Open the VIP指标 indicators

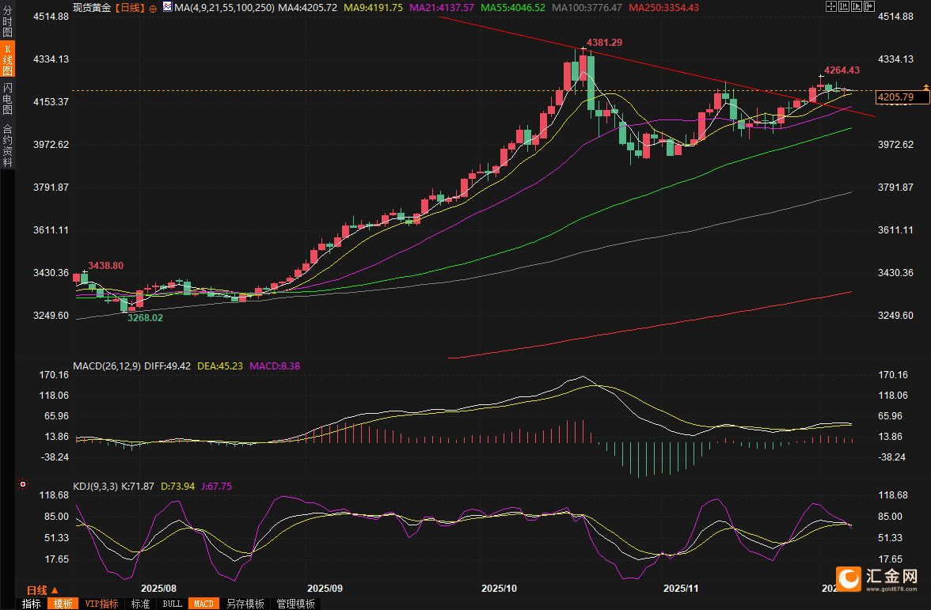[101, 604]
